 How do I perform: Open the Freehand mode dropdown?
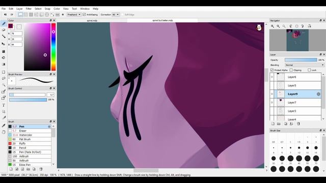74,15
